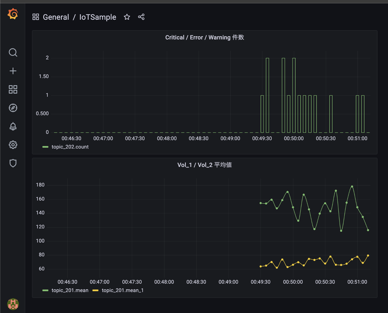Viewport: 388px width, 313px height.
Task: Mark dashboard as favorite with star icon
Action: pyautogui.click(x=127, y=17)
